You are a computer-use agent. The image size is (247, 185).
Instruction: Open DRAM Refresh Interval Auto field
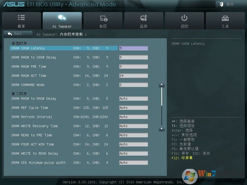tap(133, 117)
